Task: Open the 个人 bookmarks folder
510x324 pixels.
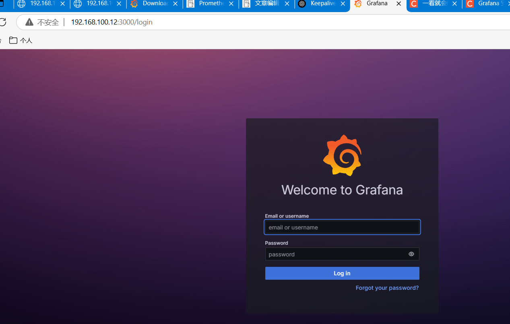Action: 21,40
